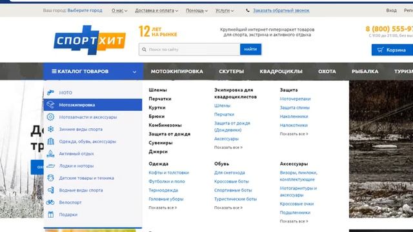
Task: Open Мотоэкипировка in the top navigation bar
Action: 177,72
